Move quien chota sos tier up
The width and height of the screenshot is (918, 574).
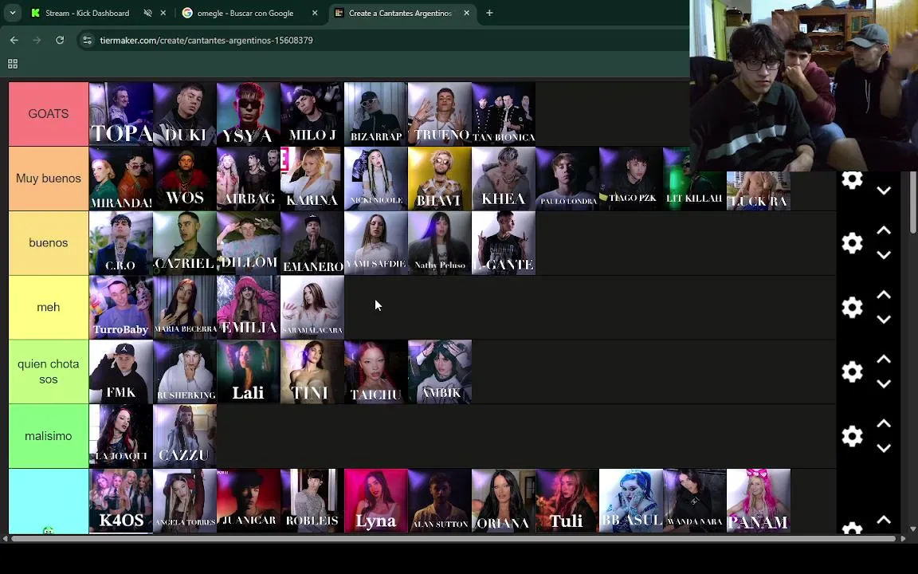pyautogui.click(x=884, y=359)
